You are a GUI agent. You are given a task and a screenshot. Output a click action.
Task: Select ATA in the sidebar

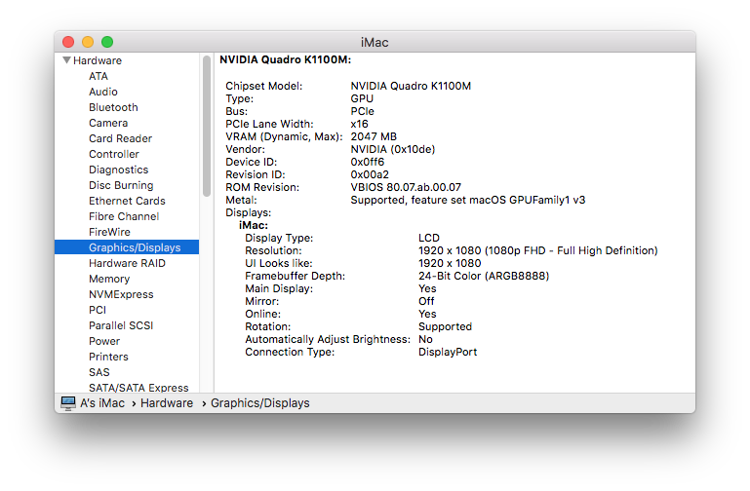(x=99, y=76)
